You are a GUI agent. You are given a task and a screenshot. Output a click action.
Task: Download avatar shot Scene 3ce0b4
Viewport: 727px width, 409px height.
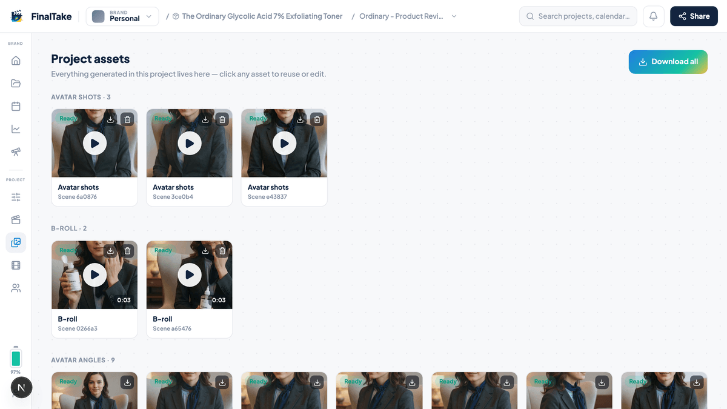205,119
